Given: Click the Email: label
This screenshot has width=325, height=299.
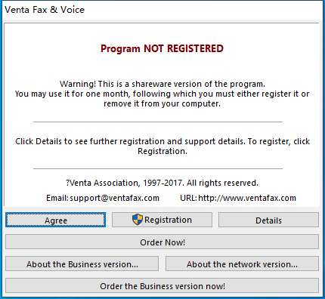Looking at the screenshot, I should click(57, 198).
